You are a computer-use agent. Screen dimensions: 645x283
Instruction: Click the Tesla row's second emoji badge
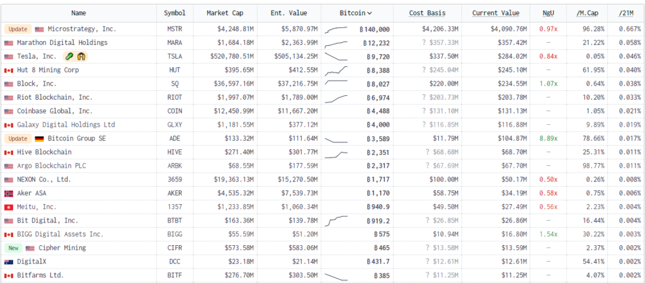pos(81,57)
